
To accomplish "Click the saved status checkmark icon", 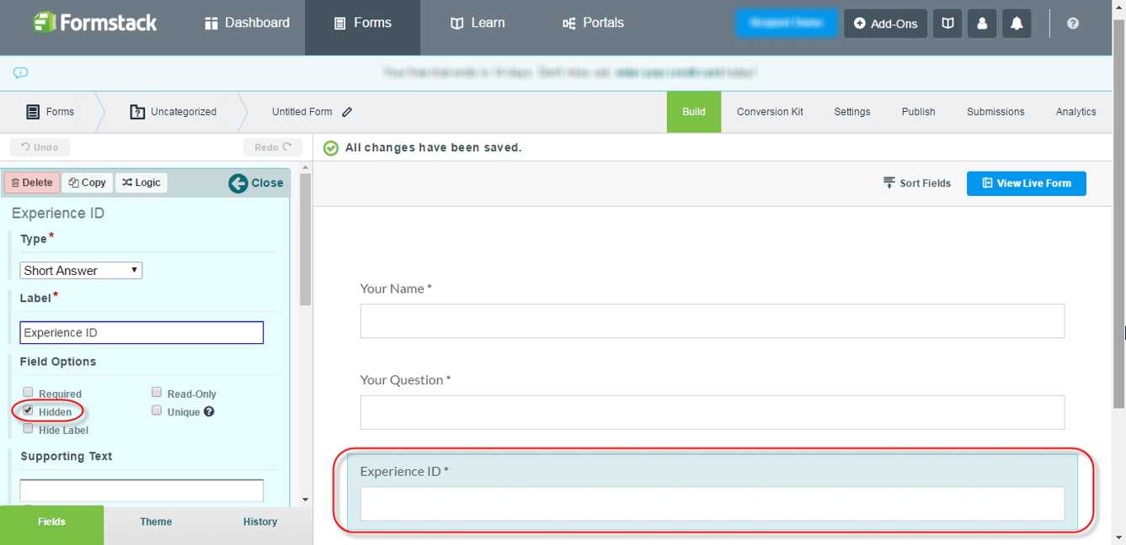I will (331, 148).
